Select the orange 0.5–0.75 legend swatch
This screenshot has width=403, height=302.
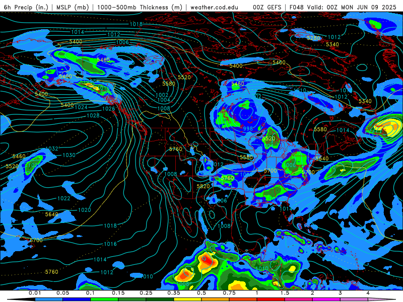tap(216, 299)
